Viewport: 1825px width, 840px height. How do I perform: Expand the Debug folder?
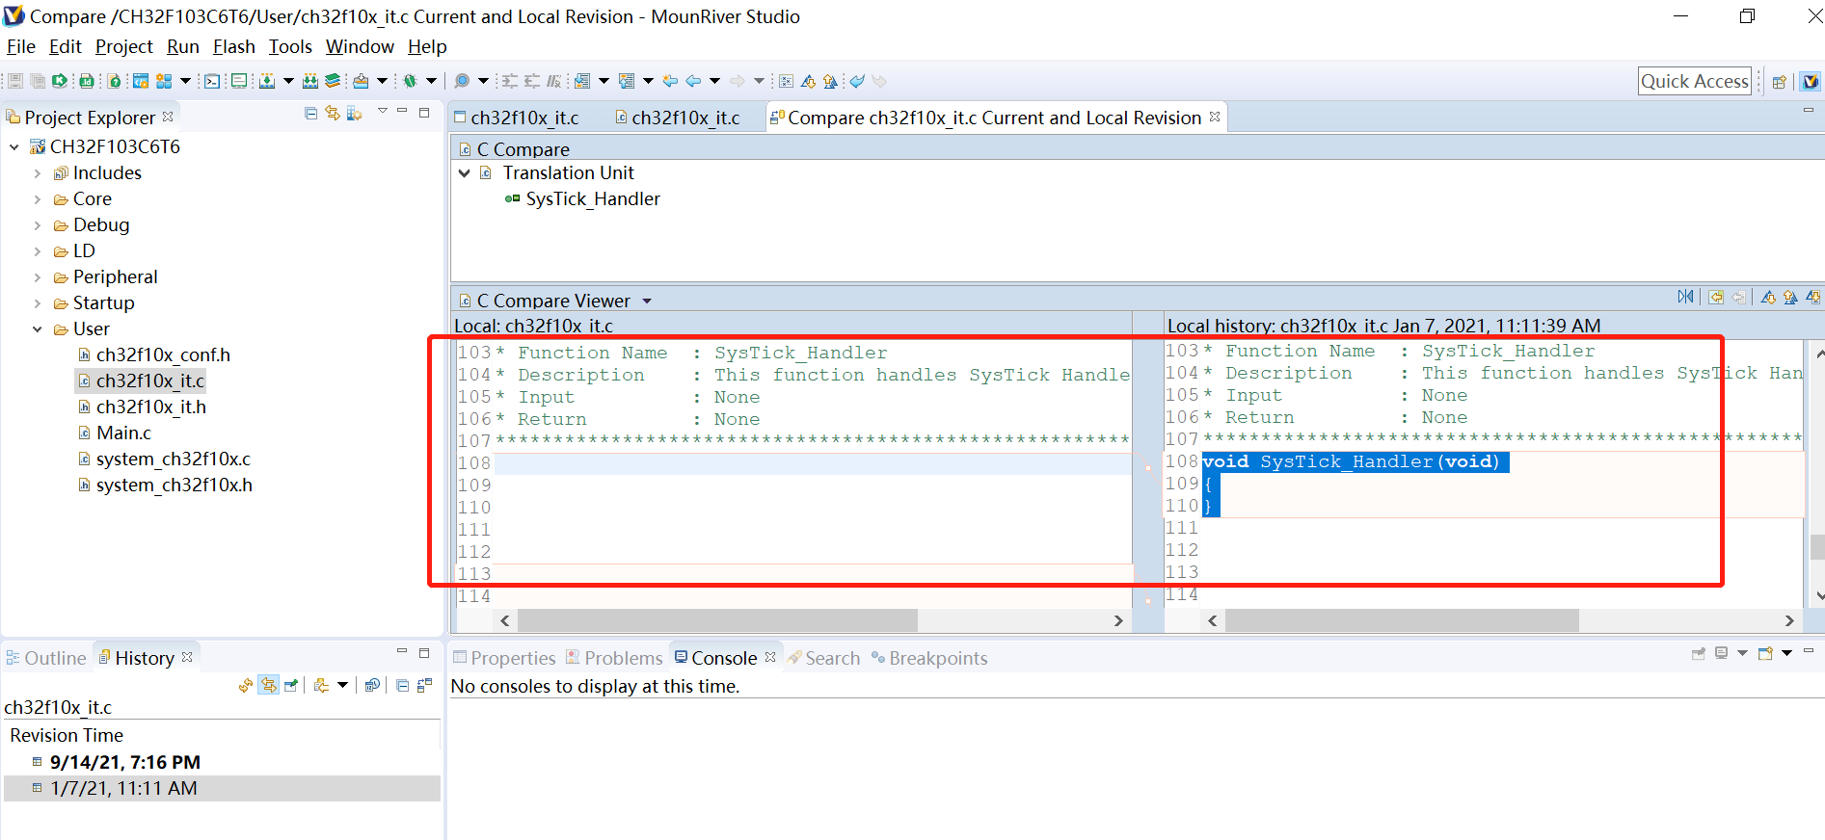tap(38, 225)
